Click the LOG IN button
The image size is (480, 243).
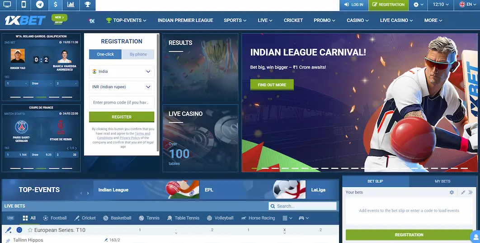pos(353,5)
